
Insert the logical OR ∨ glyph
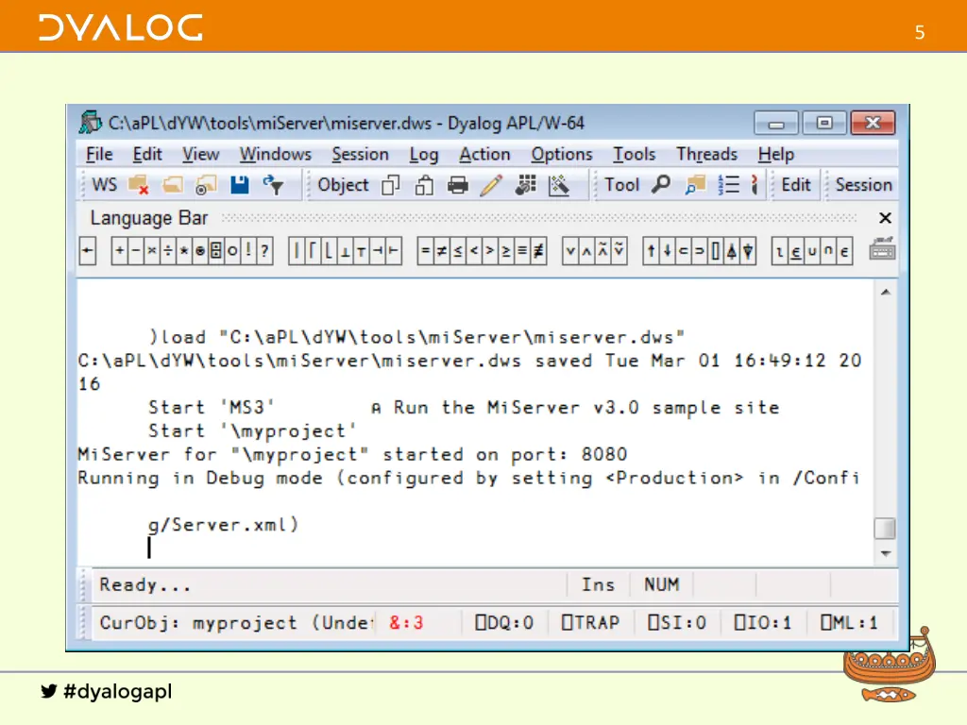click(570, 251)
